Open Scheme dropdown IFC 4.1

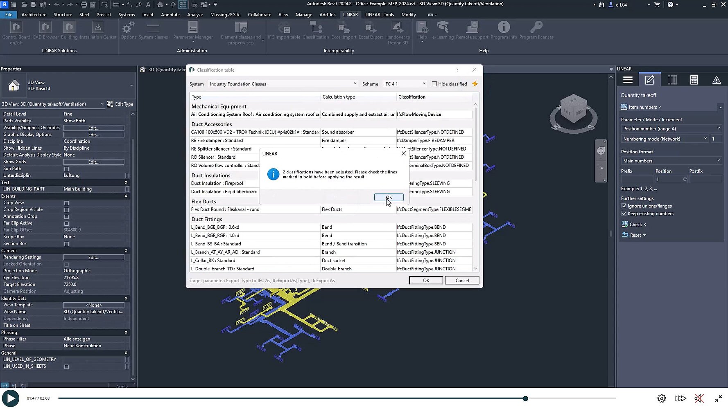pos(405,84)
